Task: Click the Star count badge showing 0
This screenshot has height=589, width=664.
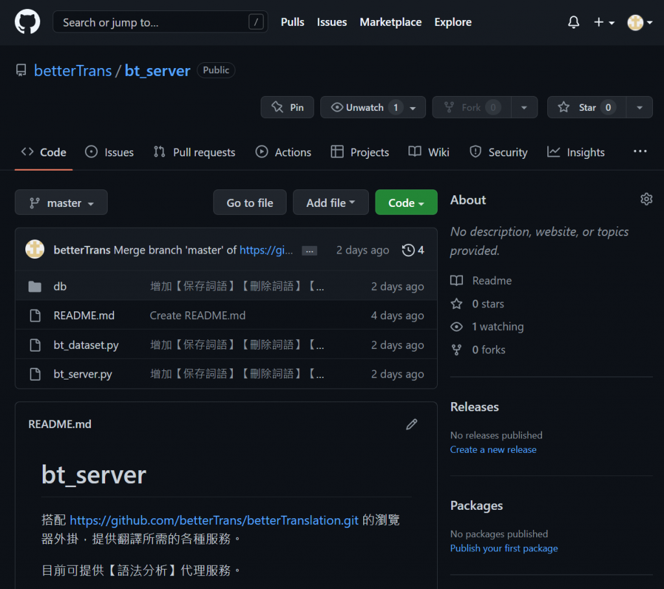Action: click(608, 108)
